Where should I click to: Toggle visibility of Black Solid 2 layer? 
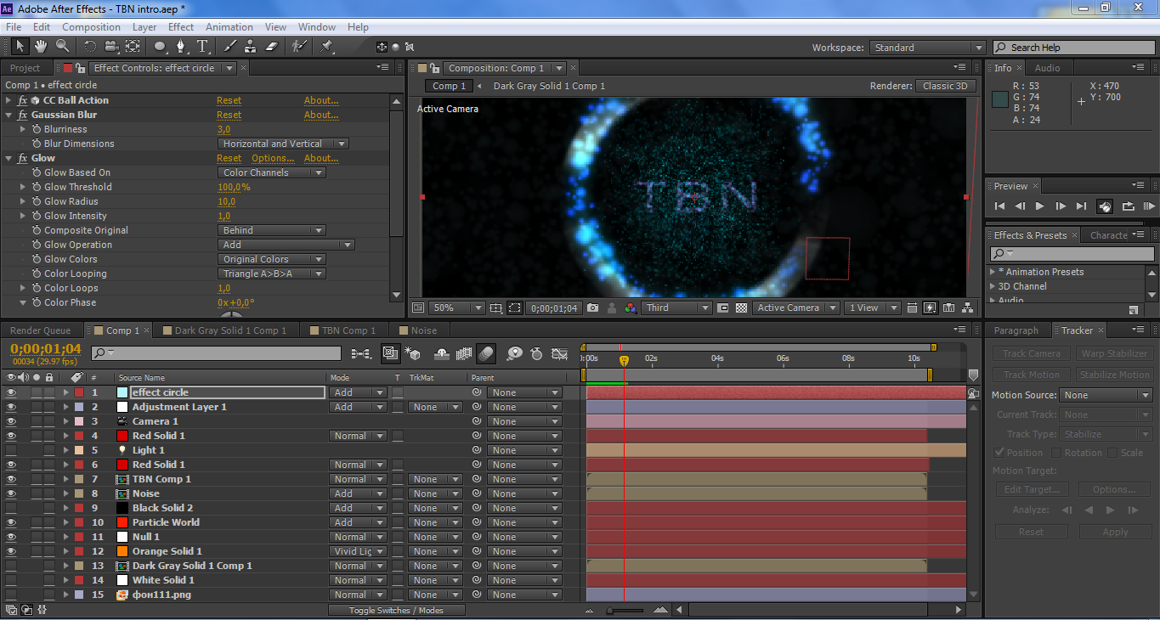11,508
